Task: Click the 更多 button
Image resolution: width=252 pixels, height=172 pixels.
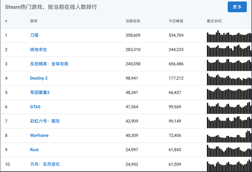Action: [237, 7]
